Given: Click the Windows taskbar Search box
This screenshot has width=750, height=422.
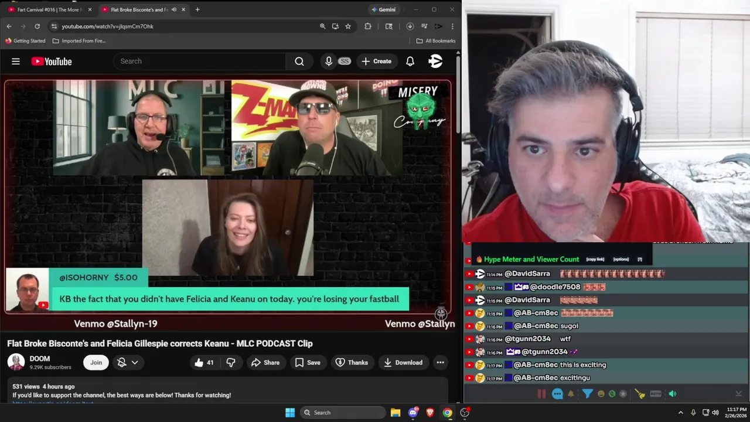Looking at the screenshot, I should pos(343,413).
